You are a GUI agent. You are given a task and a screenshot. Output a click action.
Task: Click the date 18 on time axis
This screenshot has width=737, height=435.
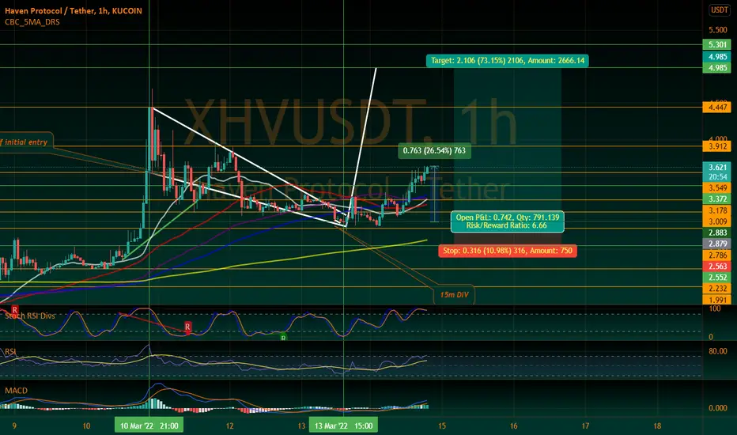pyautogui.click(x=657, y=426)
